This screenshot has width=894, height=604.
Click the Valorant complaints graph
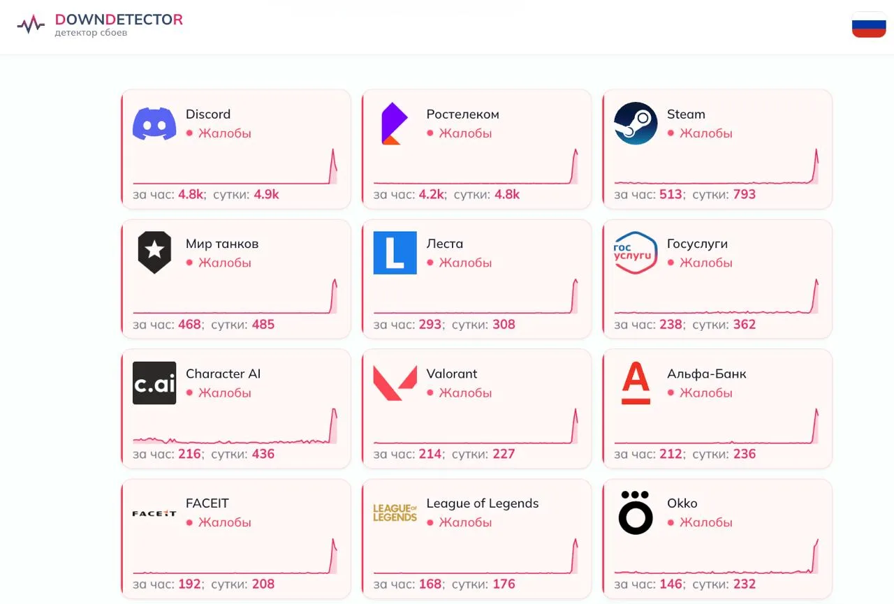pos(476,427)
